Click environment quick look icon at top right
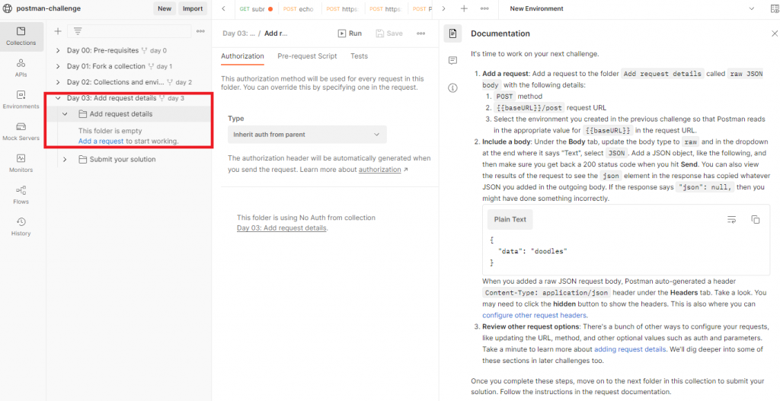The height and width of the screenshot is (401, 780). [774, 8]
